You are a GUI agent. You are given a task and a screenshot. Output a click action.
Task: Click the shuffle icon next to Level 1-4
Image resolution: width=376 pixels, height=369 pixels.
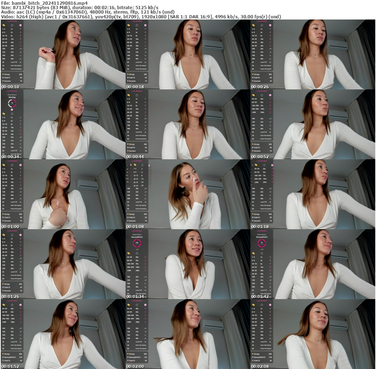coord(20,62)
